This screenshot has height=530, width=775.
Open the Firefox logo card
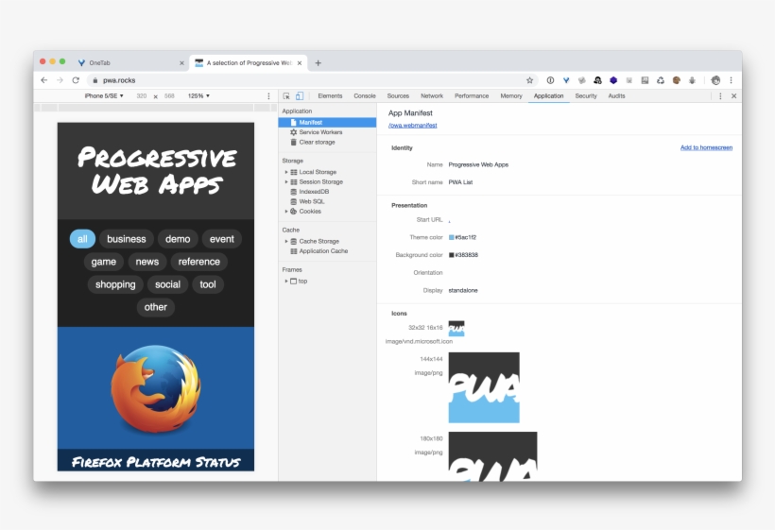[156, 399]
